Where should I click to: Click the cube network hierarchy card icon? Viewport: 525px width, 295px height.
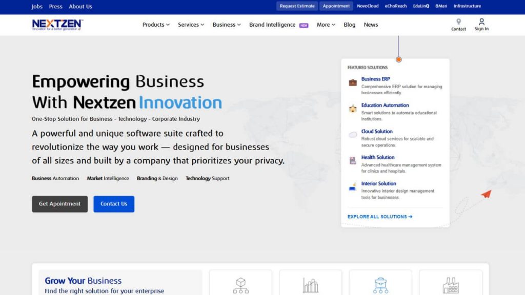pos(241,286)
